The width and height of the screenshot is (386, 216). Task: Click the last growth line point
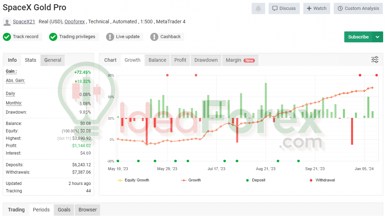point(373,88)
